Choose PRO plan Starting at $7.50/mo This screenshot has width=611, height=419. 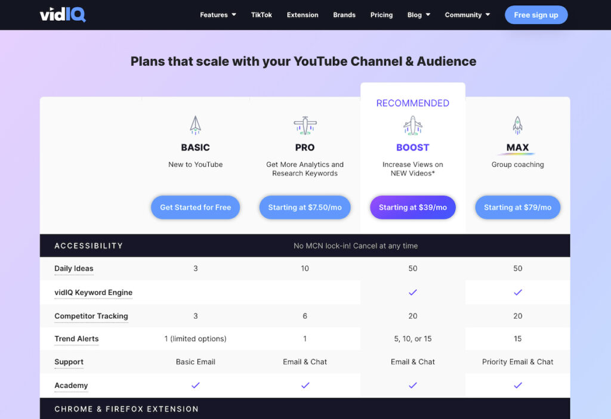click(305, 207)
